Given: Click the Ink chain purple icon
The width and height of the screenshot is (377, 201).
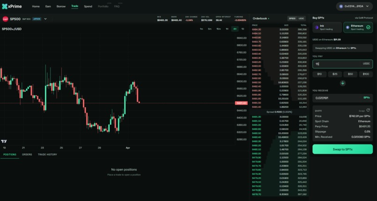Looking at the screenshot, I should tap(317, 28).
